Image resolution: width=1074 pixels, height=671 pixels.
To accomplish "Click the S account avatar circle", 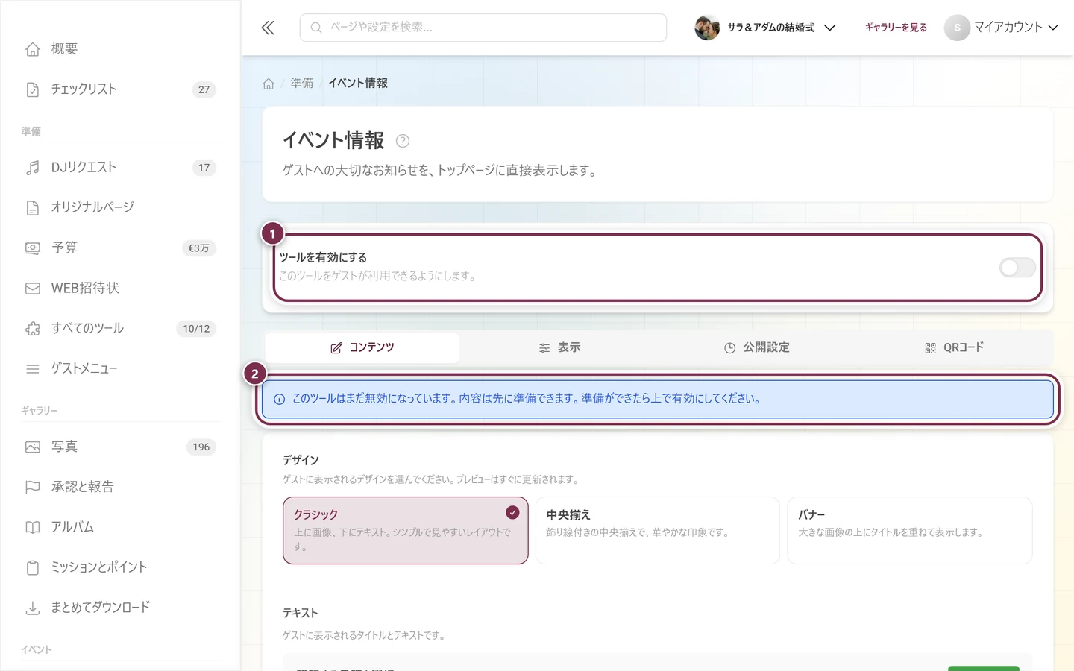I will [x=957, y=28].
